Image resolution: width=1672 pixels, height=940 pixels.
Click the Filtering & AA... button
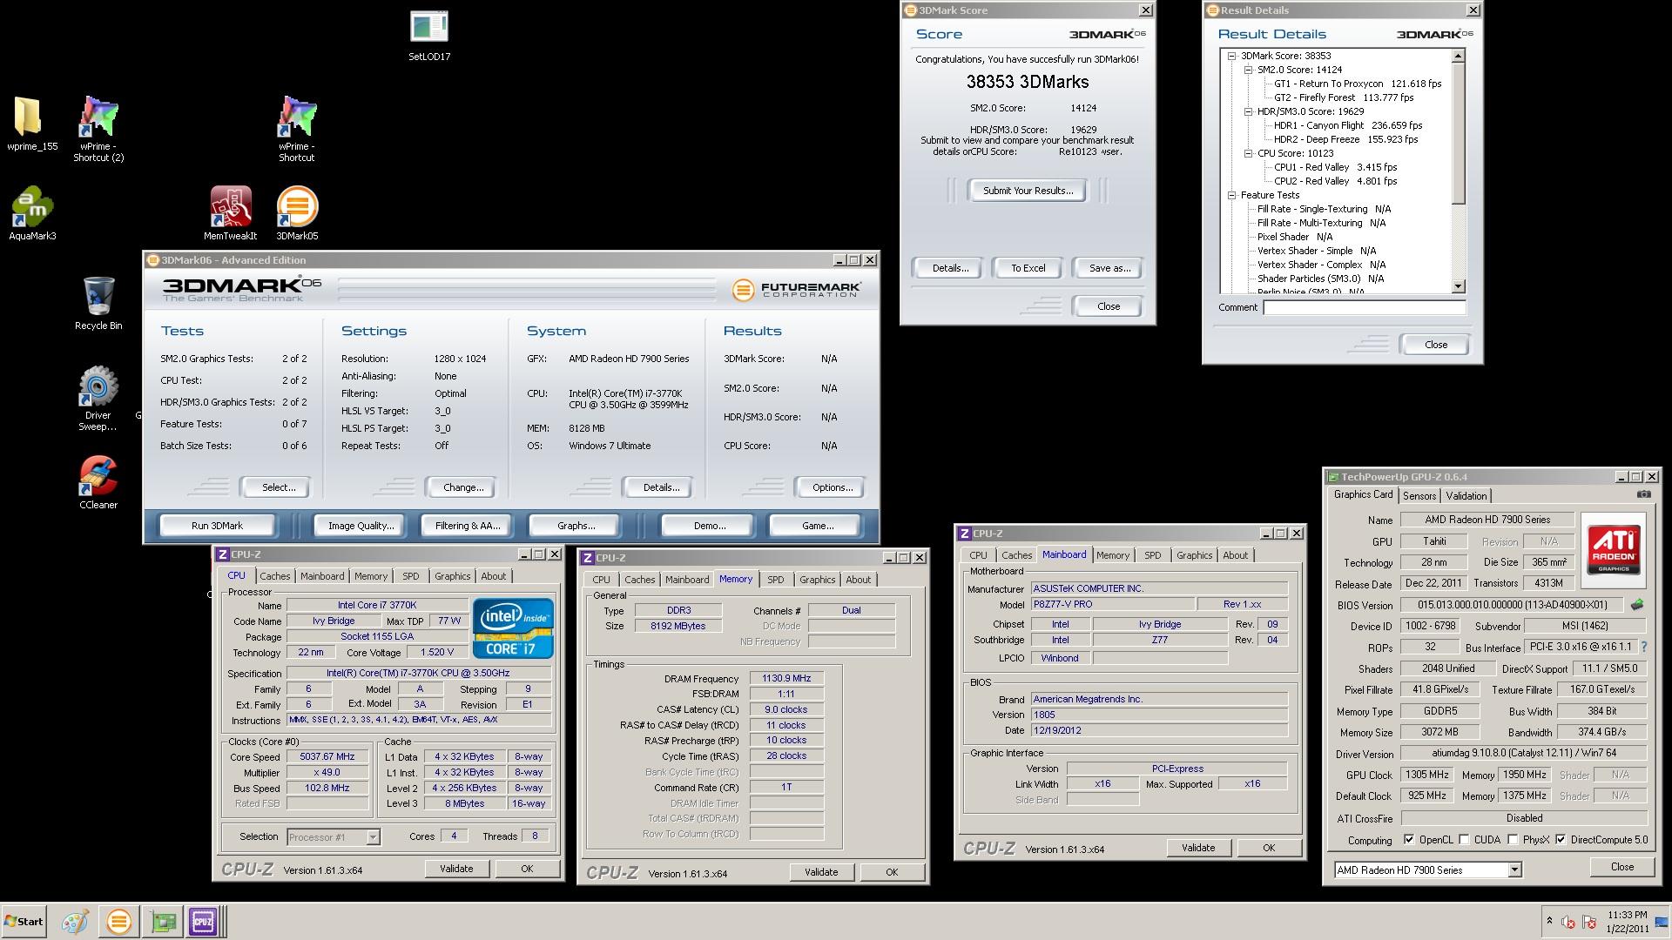pos(468,526)
